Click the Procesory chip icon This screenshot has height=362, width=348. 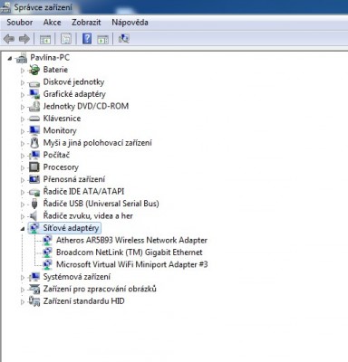tap(34, 167)
